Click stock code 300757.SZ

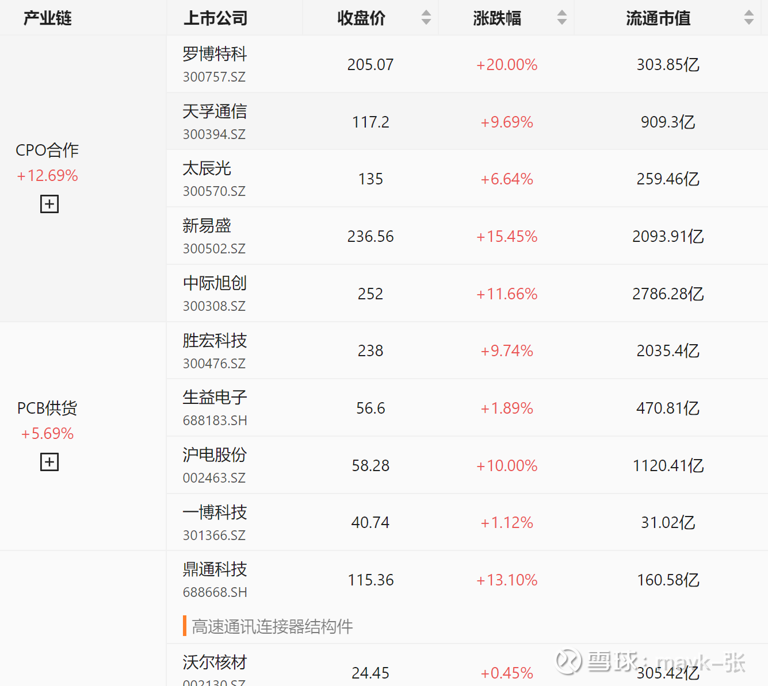tap(214, 77)
